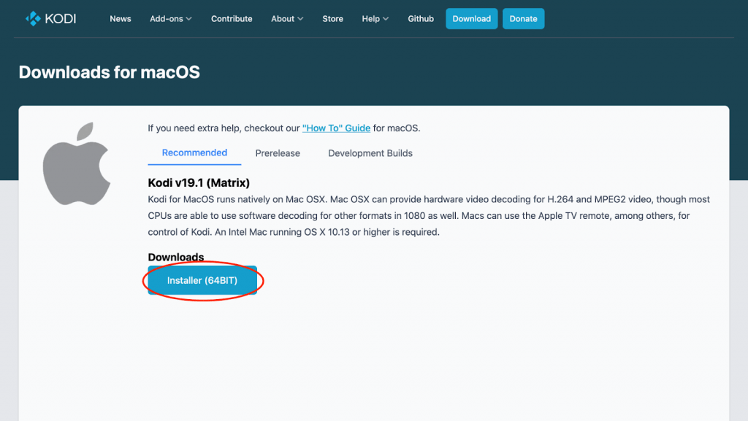Click the Downloads for macOS title
748x421 pixels.
(110, 72)
